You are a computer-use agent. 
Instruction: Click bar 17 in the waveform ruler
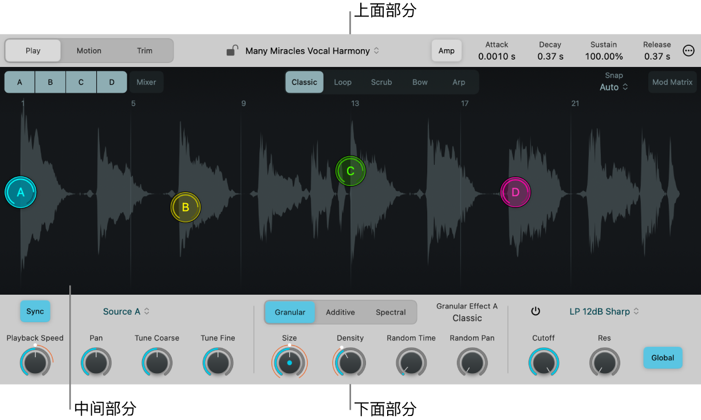click(465, 104)
